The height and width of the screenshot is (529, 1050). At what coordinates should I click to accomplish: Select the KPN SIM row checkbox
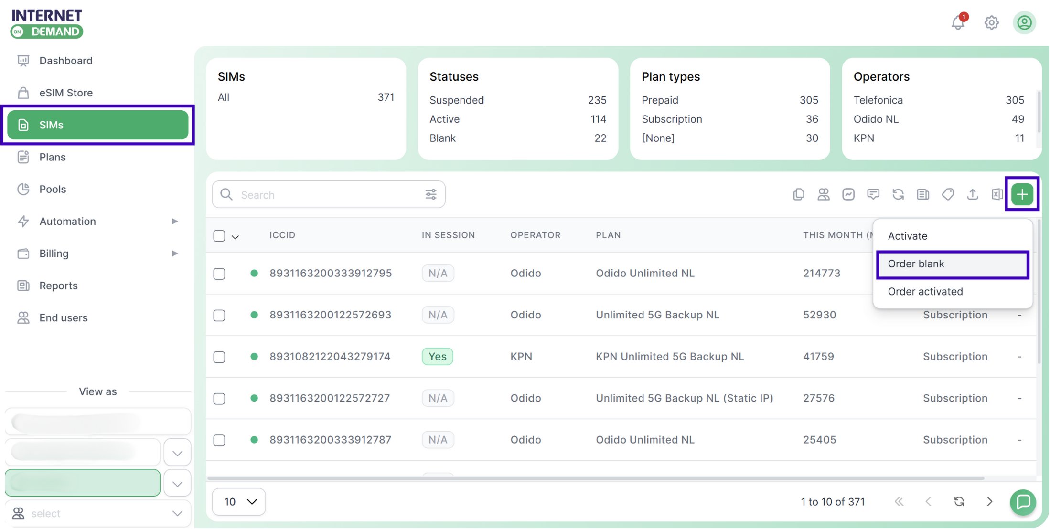[219, 357]
